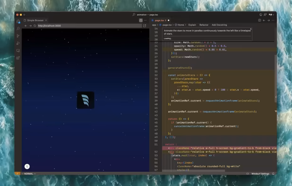Navigate back in the editor toolbar
292x186 pixels.
[x=264, y=20]
